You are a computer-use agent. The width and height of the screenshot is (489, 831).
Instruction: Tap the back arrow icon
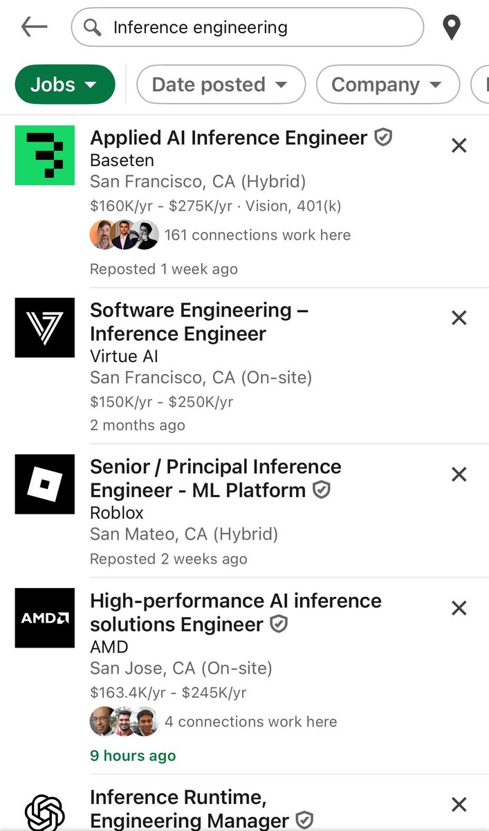point(34,27)
